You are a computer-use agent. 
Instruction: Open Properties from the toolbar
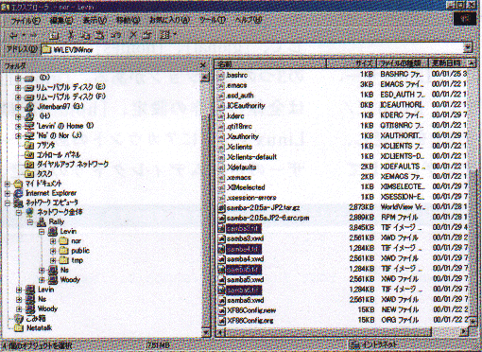[x=147, y=35]
